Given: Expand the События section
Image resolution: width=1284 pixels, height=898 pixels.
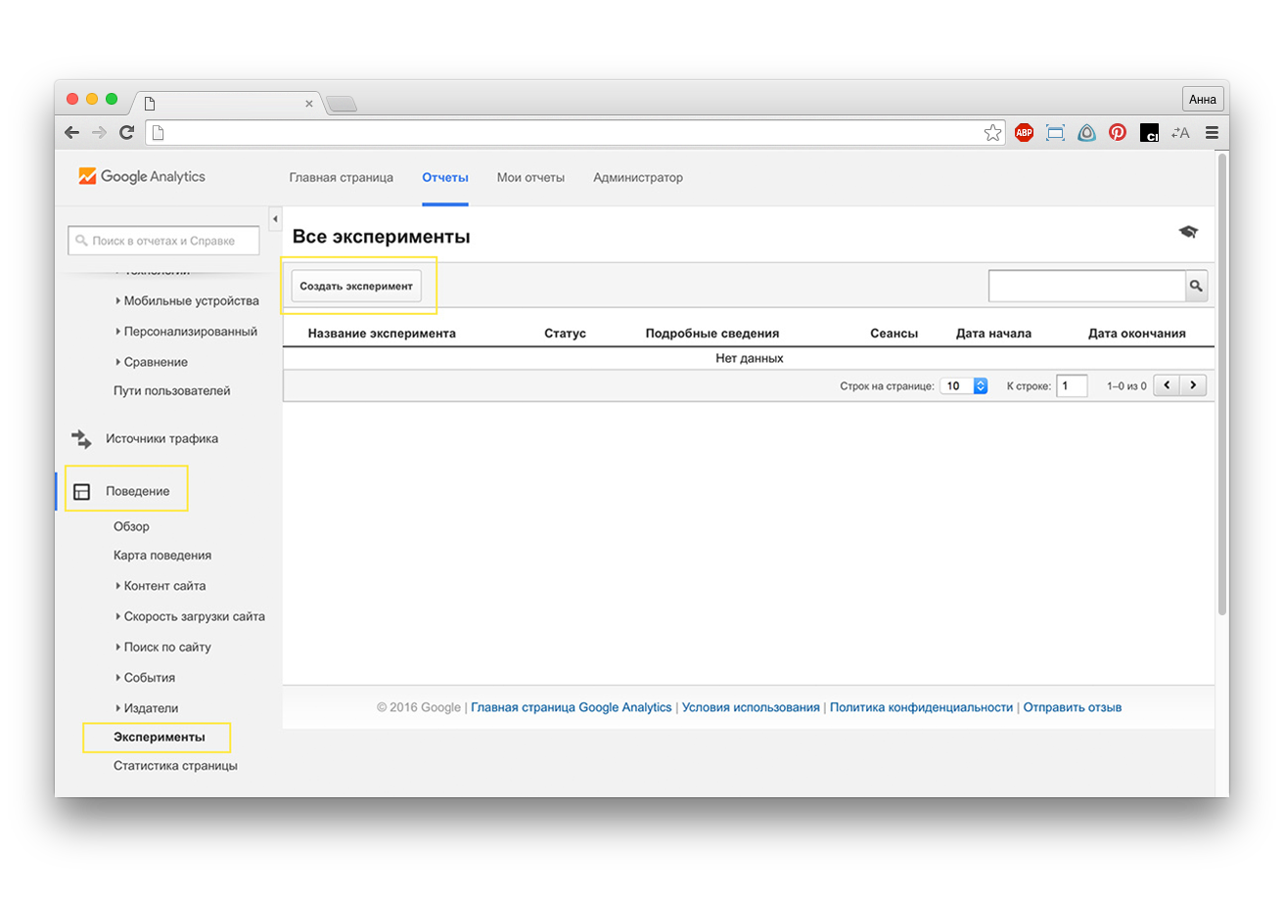Looking at the screenshot, I should pyautogui.click(x=149, y=677).
